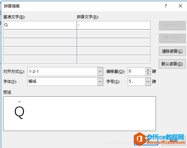Screen dimensions: 187x148
Task: Click the help question mark icon
Action: (166, 6)
